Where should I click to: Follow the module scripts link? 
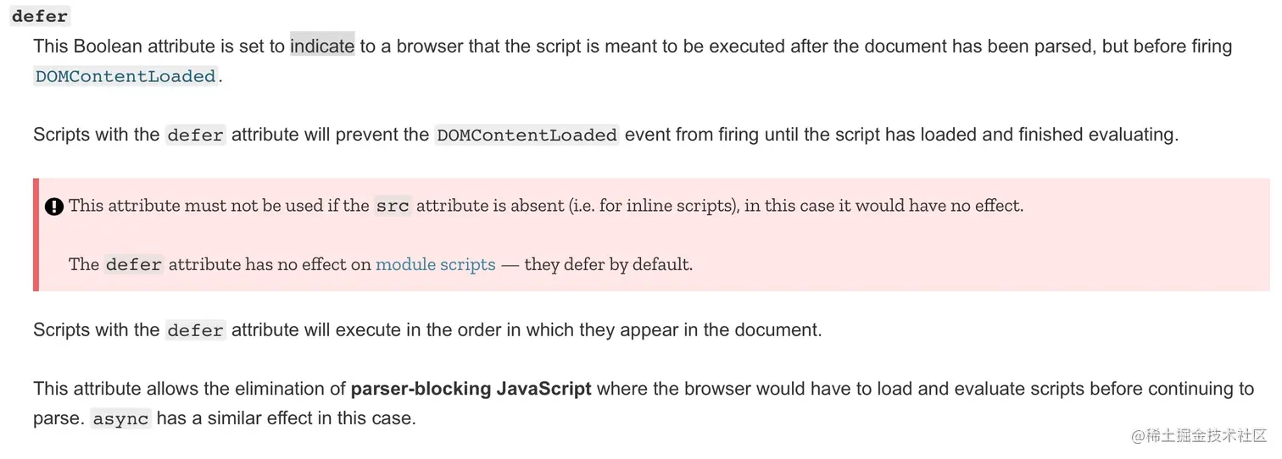[x=436, y=264]
